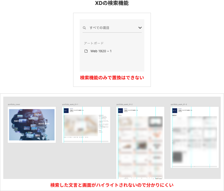Click the portfolio_work_01-2 artboard name label
Screen dimensions: 224x191
[124, 104]
